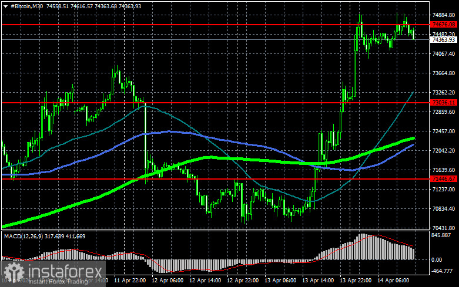This screenshot has width=459, height=287.
Task: Click the red 71446.67 level price tag
Action: (444, 178)
